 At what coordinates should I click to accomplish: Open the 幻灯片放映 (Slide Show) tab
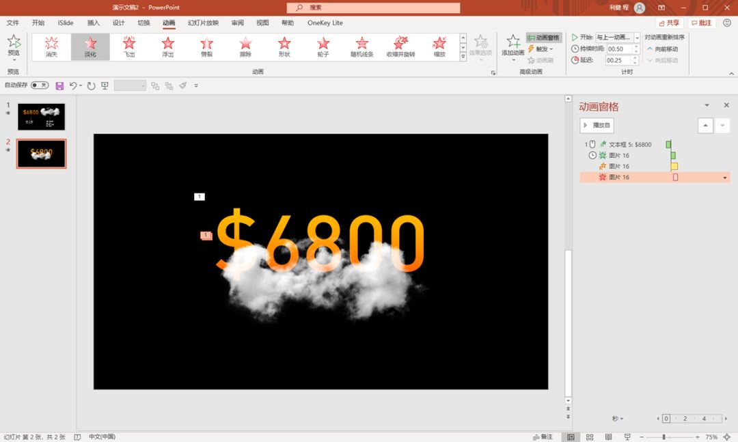tap(204, 23)
